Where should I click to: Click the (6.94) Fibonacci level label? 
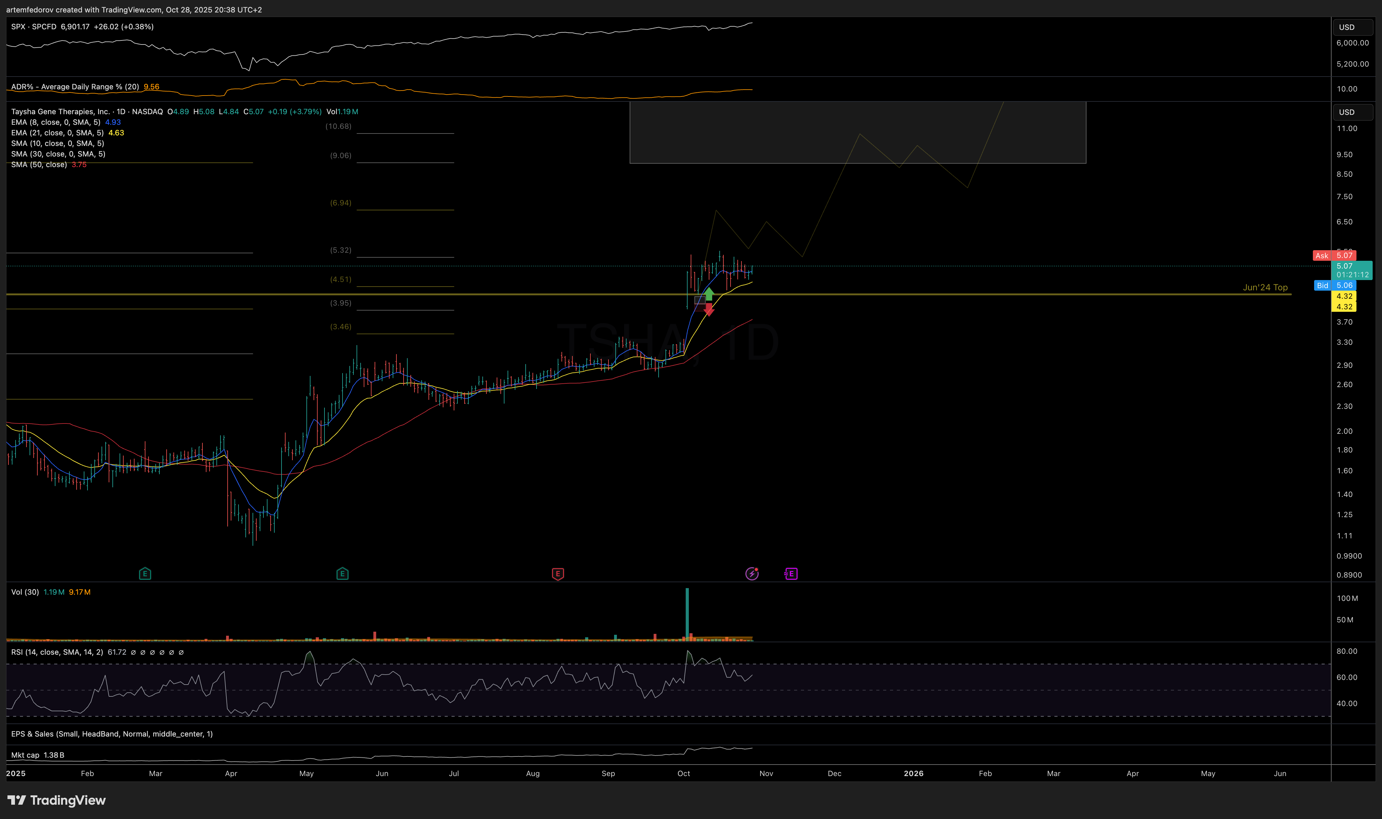(341, 203)
